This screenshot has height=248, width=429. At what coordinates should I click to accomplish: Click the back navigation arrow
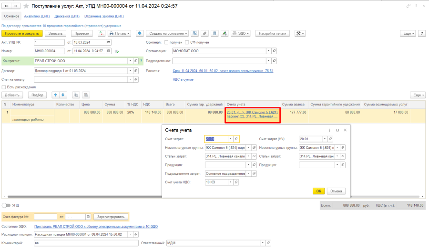pyautogui.click(x=7, y=6)
